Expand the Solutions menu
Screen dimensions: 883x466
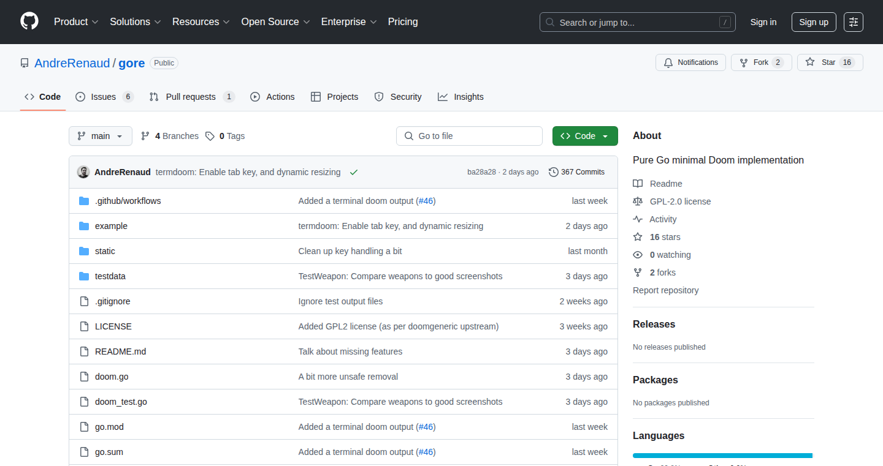coord(136,22)
